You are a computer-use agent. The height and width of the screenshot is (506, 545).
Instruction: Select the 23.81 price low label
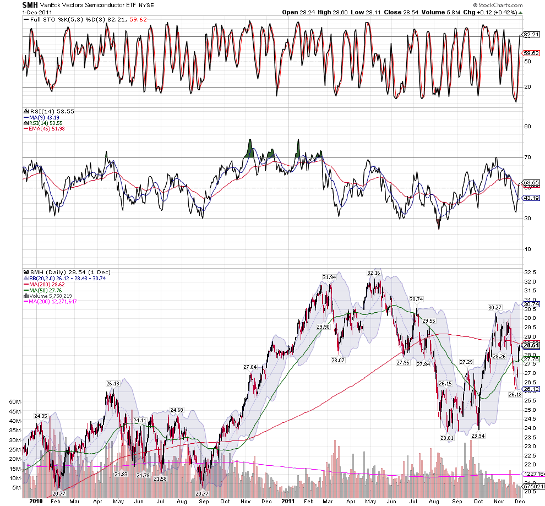446,438
